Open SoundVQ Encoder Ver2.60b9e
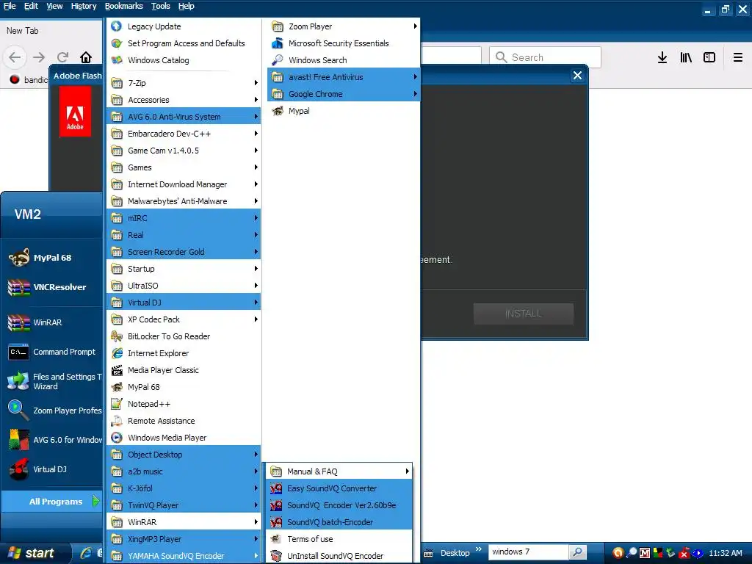The width and height of the screenshot is (752, 564). pyautogui.click(x=339, y=505)
